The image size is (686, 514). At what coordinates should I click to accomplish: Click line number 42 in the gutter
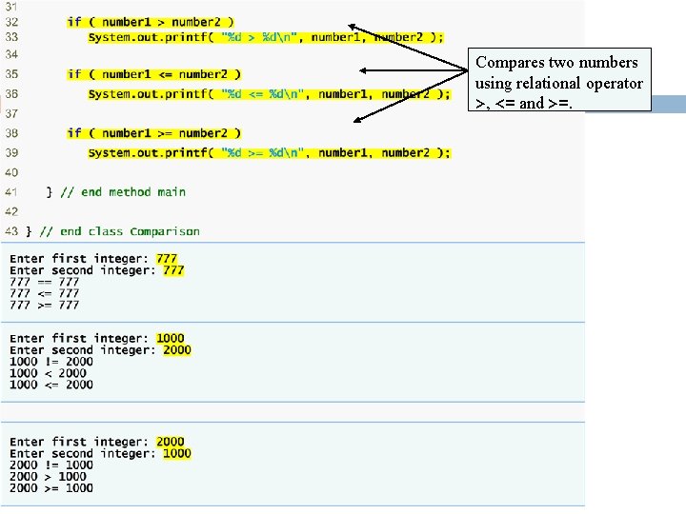click(x=11, y=211)
